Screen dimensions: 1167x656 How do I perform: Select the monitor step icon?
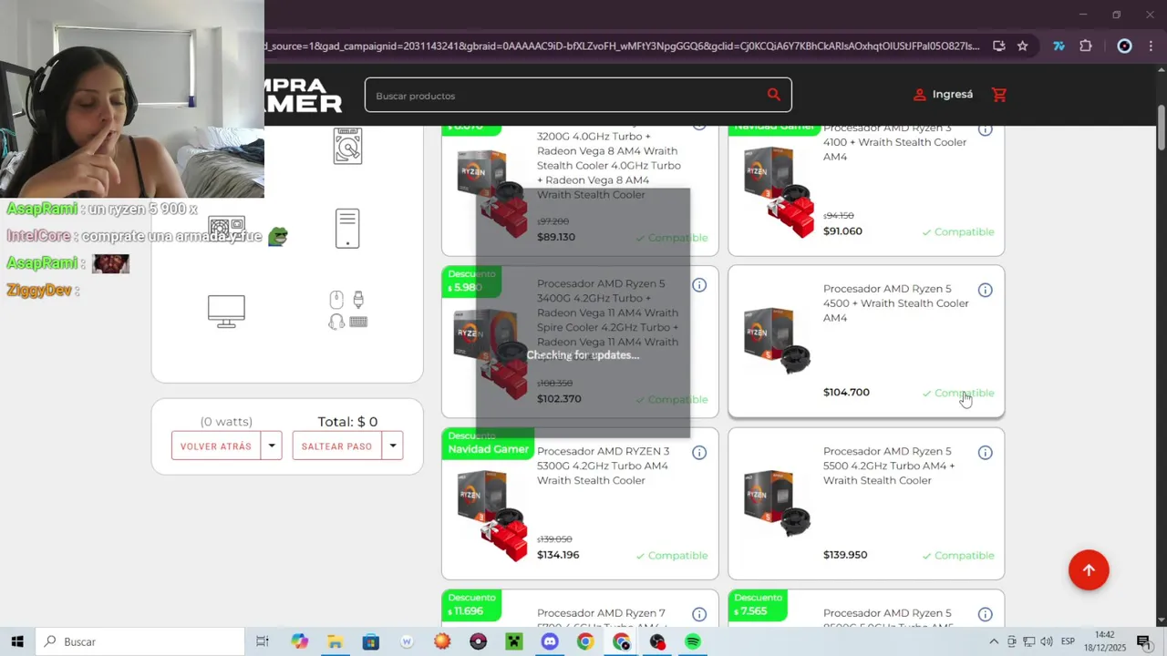pyautogui.click(x=226, y=311)
